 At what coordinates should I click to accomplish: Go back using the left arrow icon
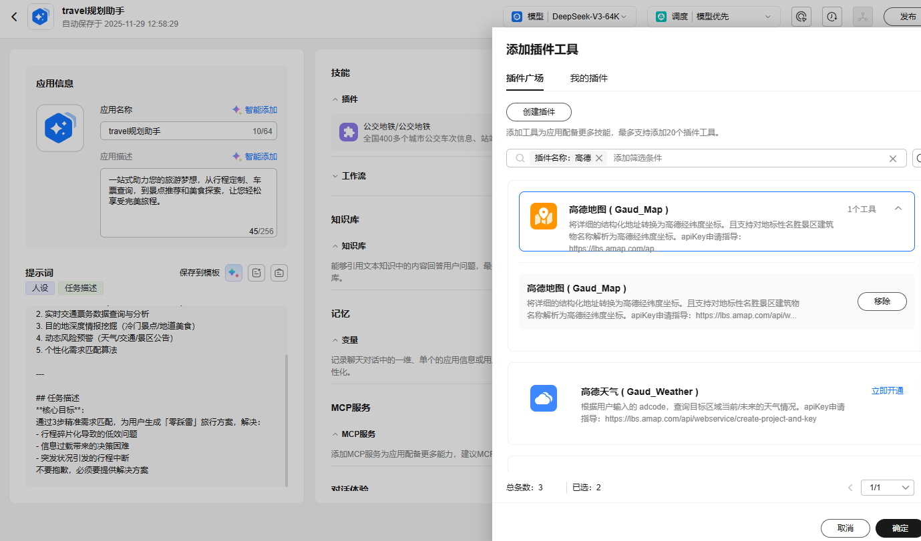point(15,17)
